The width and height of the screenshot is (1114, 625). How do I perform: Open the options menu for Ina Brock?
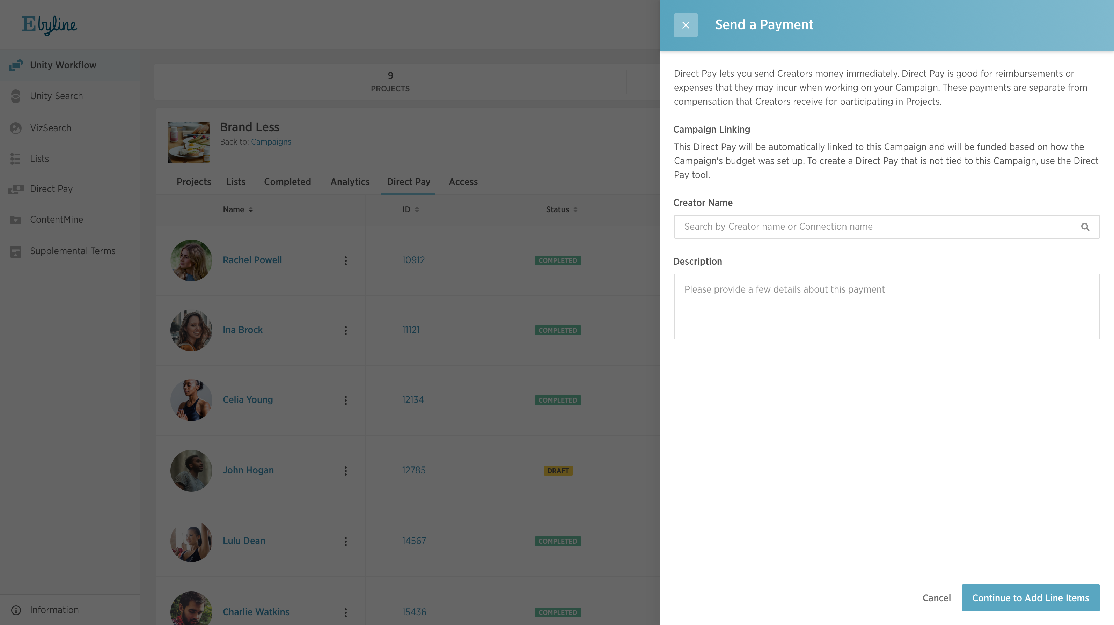345,330
